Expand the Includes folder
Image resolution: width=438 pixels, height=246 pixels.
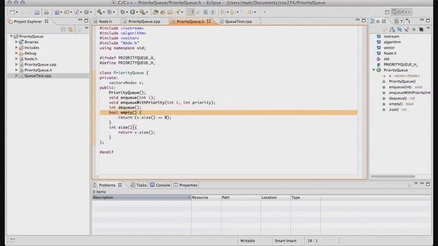(16, 47)
